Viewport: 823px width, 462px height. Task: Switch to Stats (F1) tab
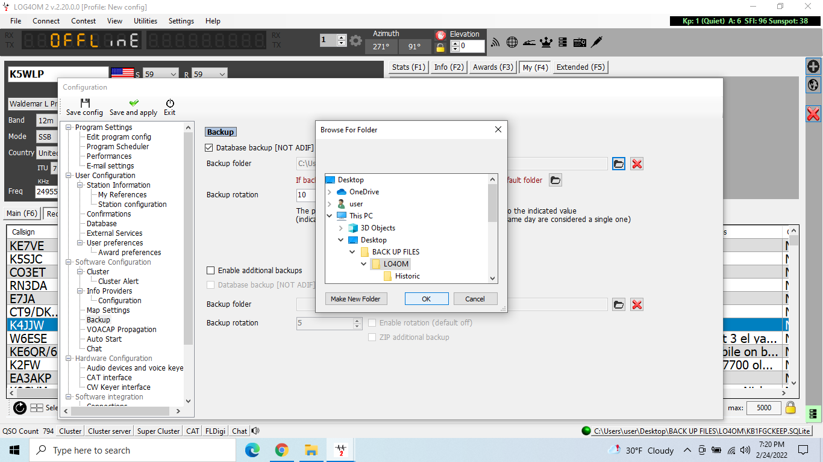click(x=409, y=67)
